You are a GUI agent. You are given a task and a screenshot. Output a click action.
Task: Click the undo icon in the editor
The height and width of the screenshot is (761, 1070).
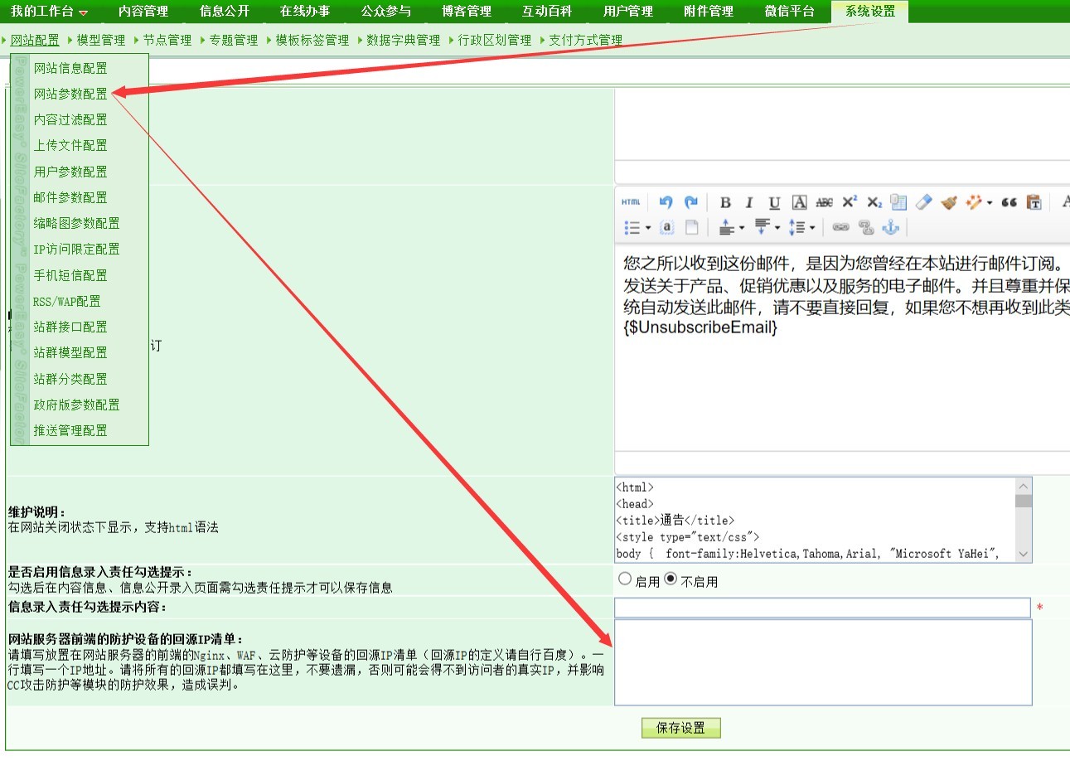click(x=666, y=202)
